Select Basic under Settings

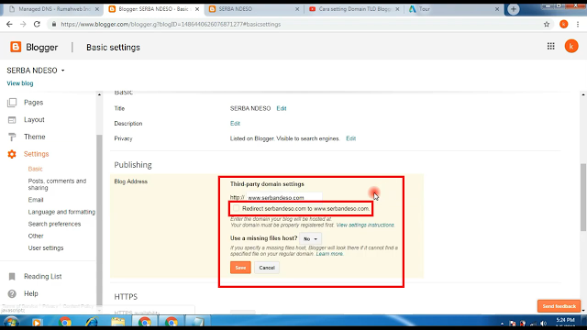tap(35, 169)
